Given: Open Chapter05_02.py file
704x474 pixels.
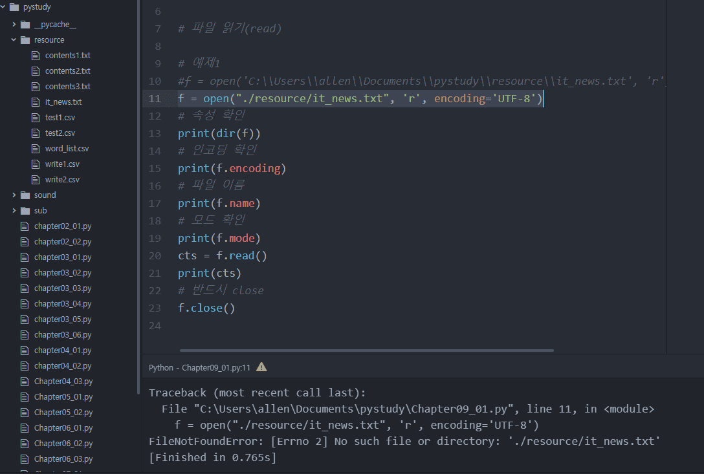Looking at the screenshot, I should pos(63,412).
